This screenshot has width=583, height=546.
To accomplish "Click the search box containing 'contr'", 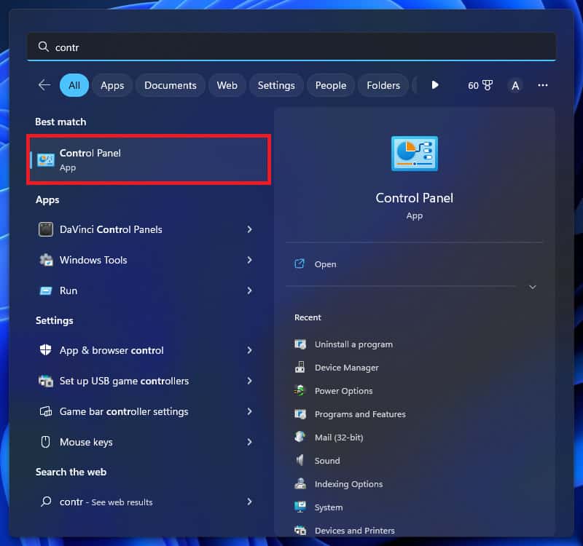I will click(291, 47).
